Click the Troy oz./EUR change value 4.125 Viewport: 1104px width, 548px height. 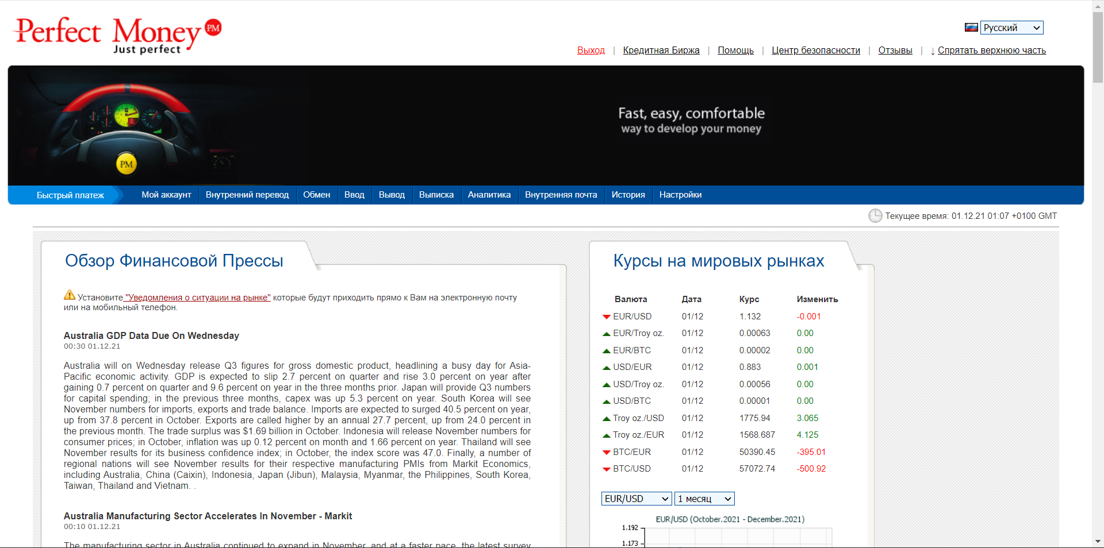pos(807,435)
